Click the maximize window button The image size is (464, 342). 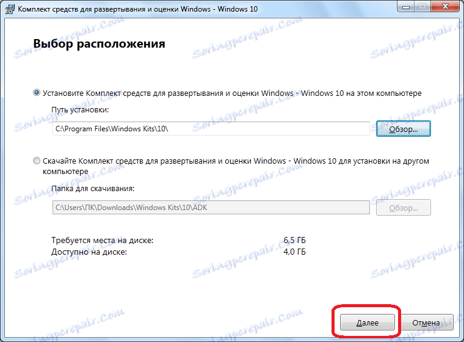pyautogui.click(x=422, y=7)
